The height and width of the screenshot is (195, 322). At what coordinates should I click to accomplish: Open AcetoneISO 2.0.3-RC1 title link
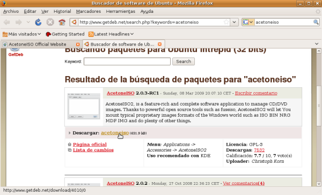(121, 93)
